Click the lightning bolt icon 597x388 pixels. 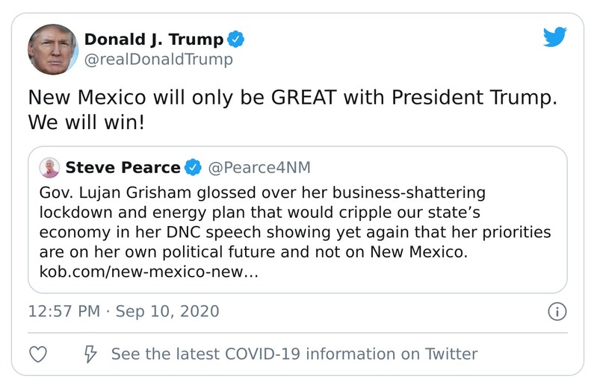(x=90, y=354)
